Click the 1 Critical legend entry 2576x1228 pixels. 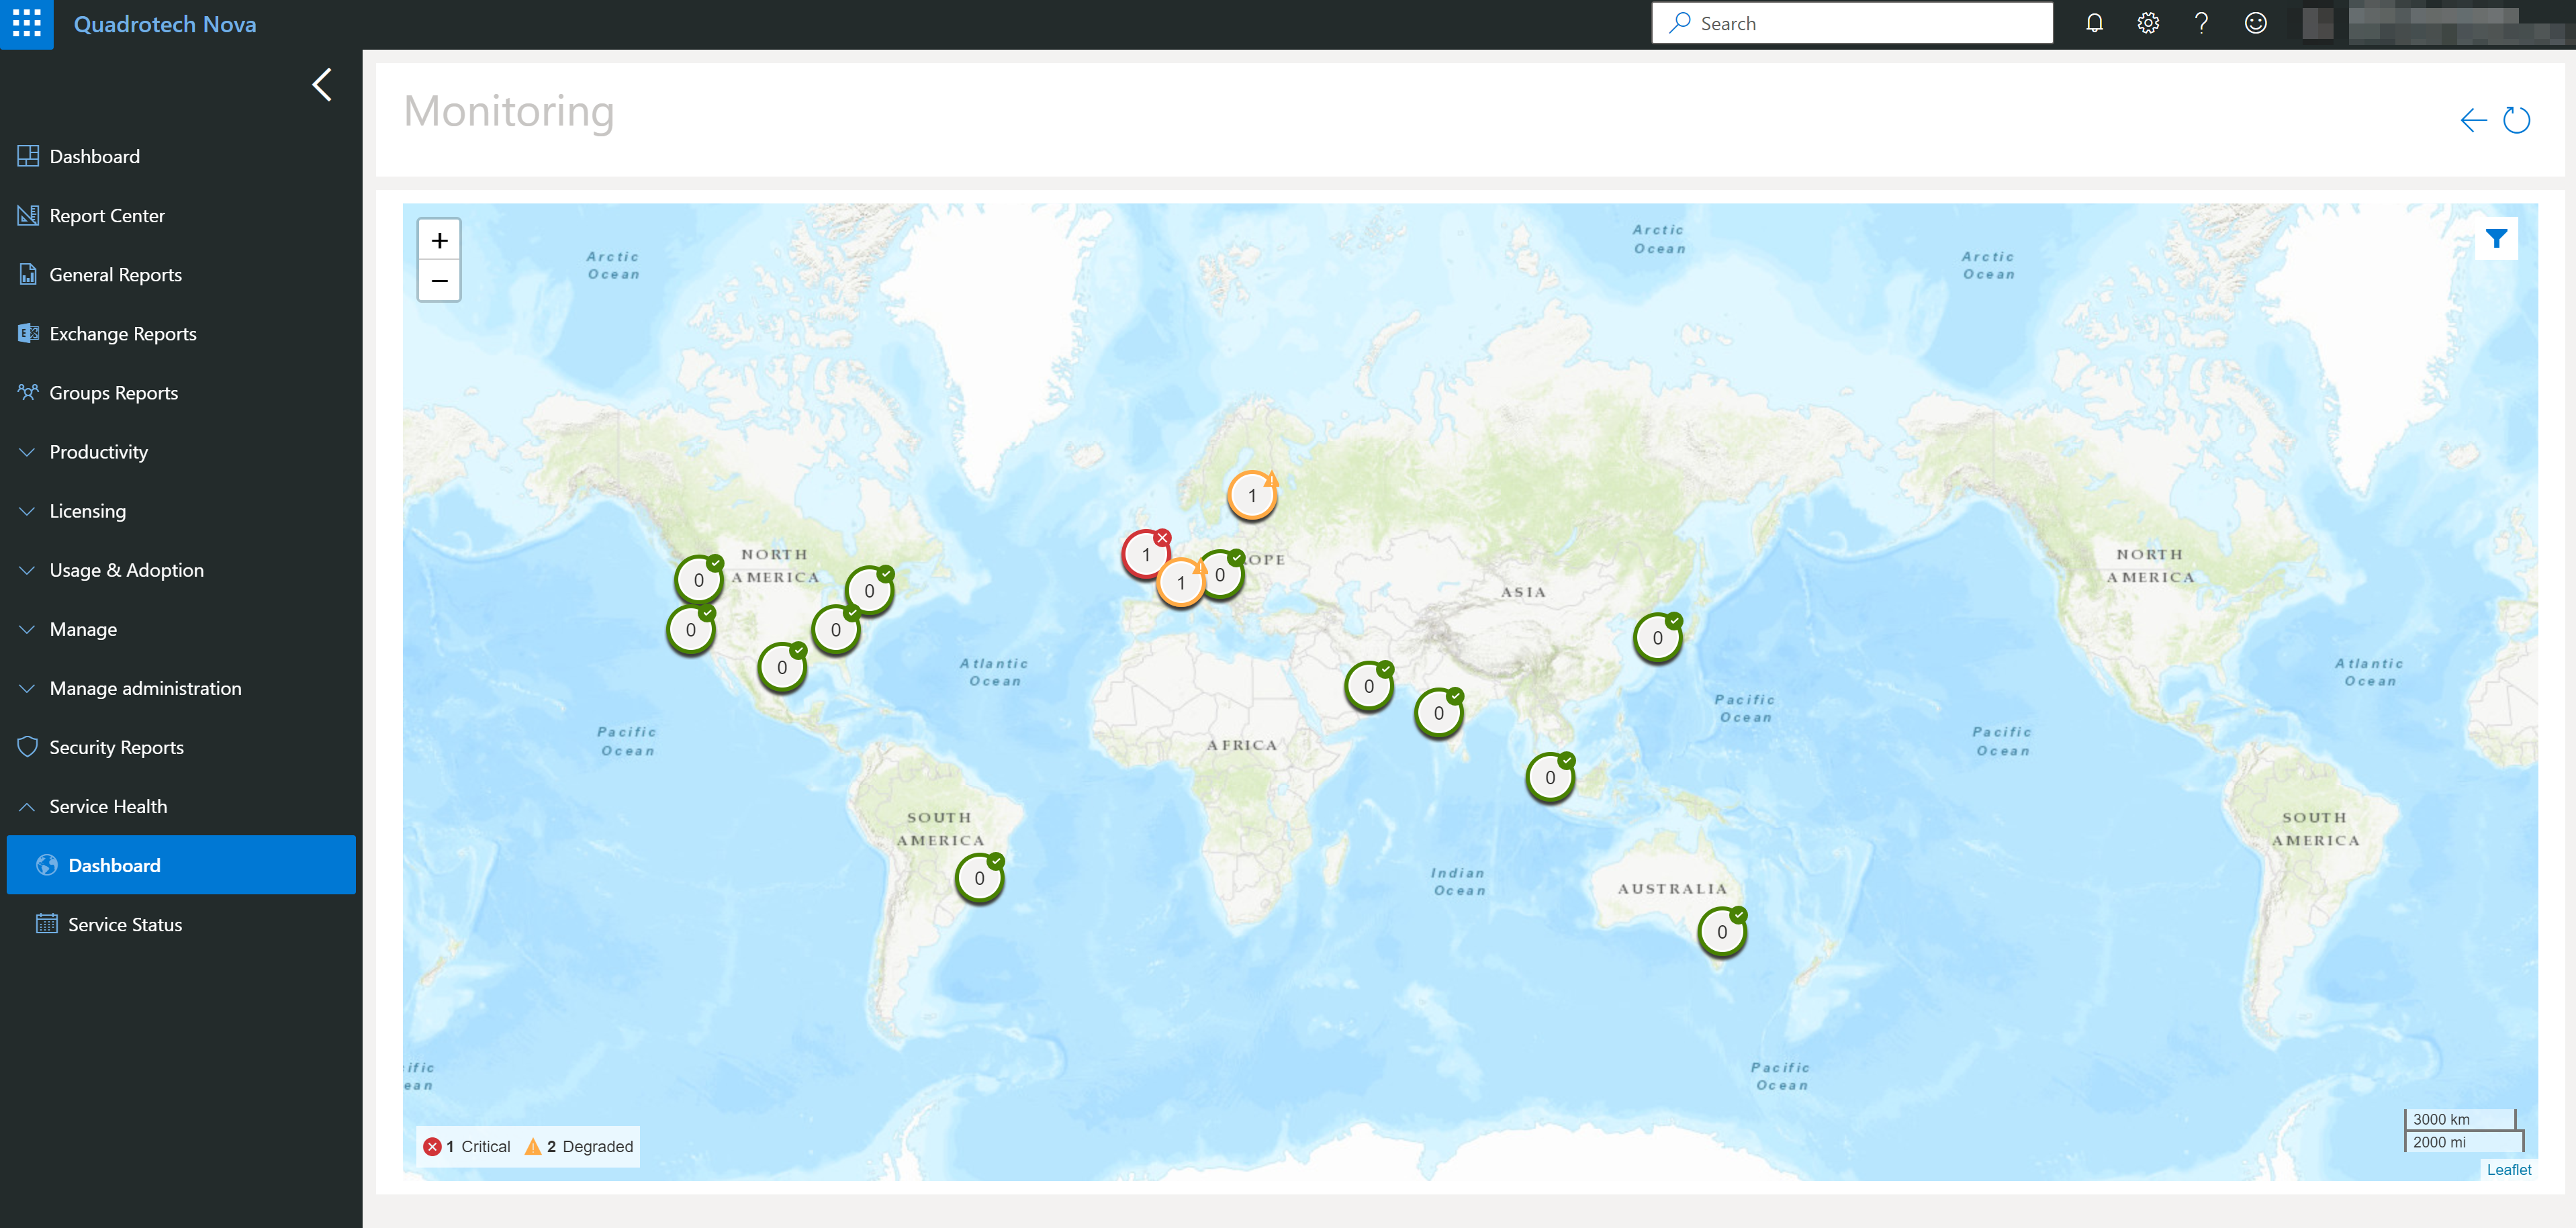click(467, 1146)
